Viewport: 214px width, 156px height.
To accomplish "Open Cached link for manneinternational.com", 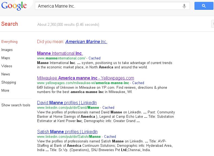I will click(95, 58).
